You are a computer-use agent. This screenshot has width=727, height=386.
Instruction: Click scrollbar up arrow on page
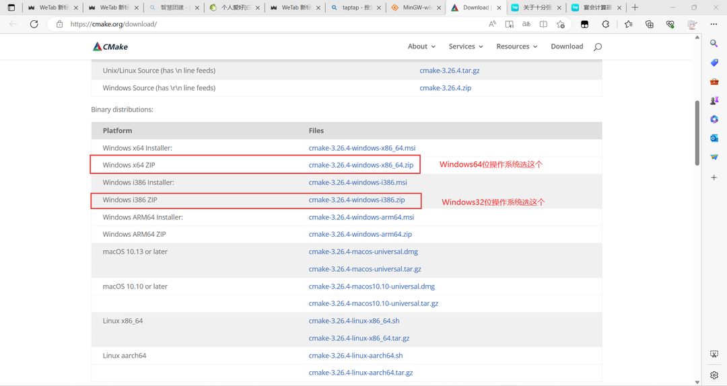tap(697, 37)
